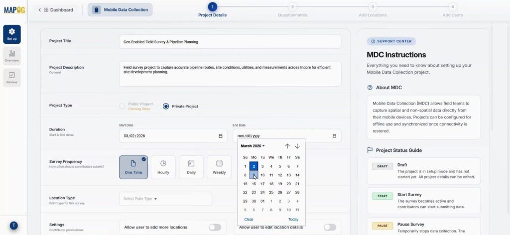The height and width of the screenshot is (235, 510).
Task: Toggle Allow user to edit location details
Action: coord(330,227)
